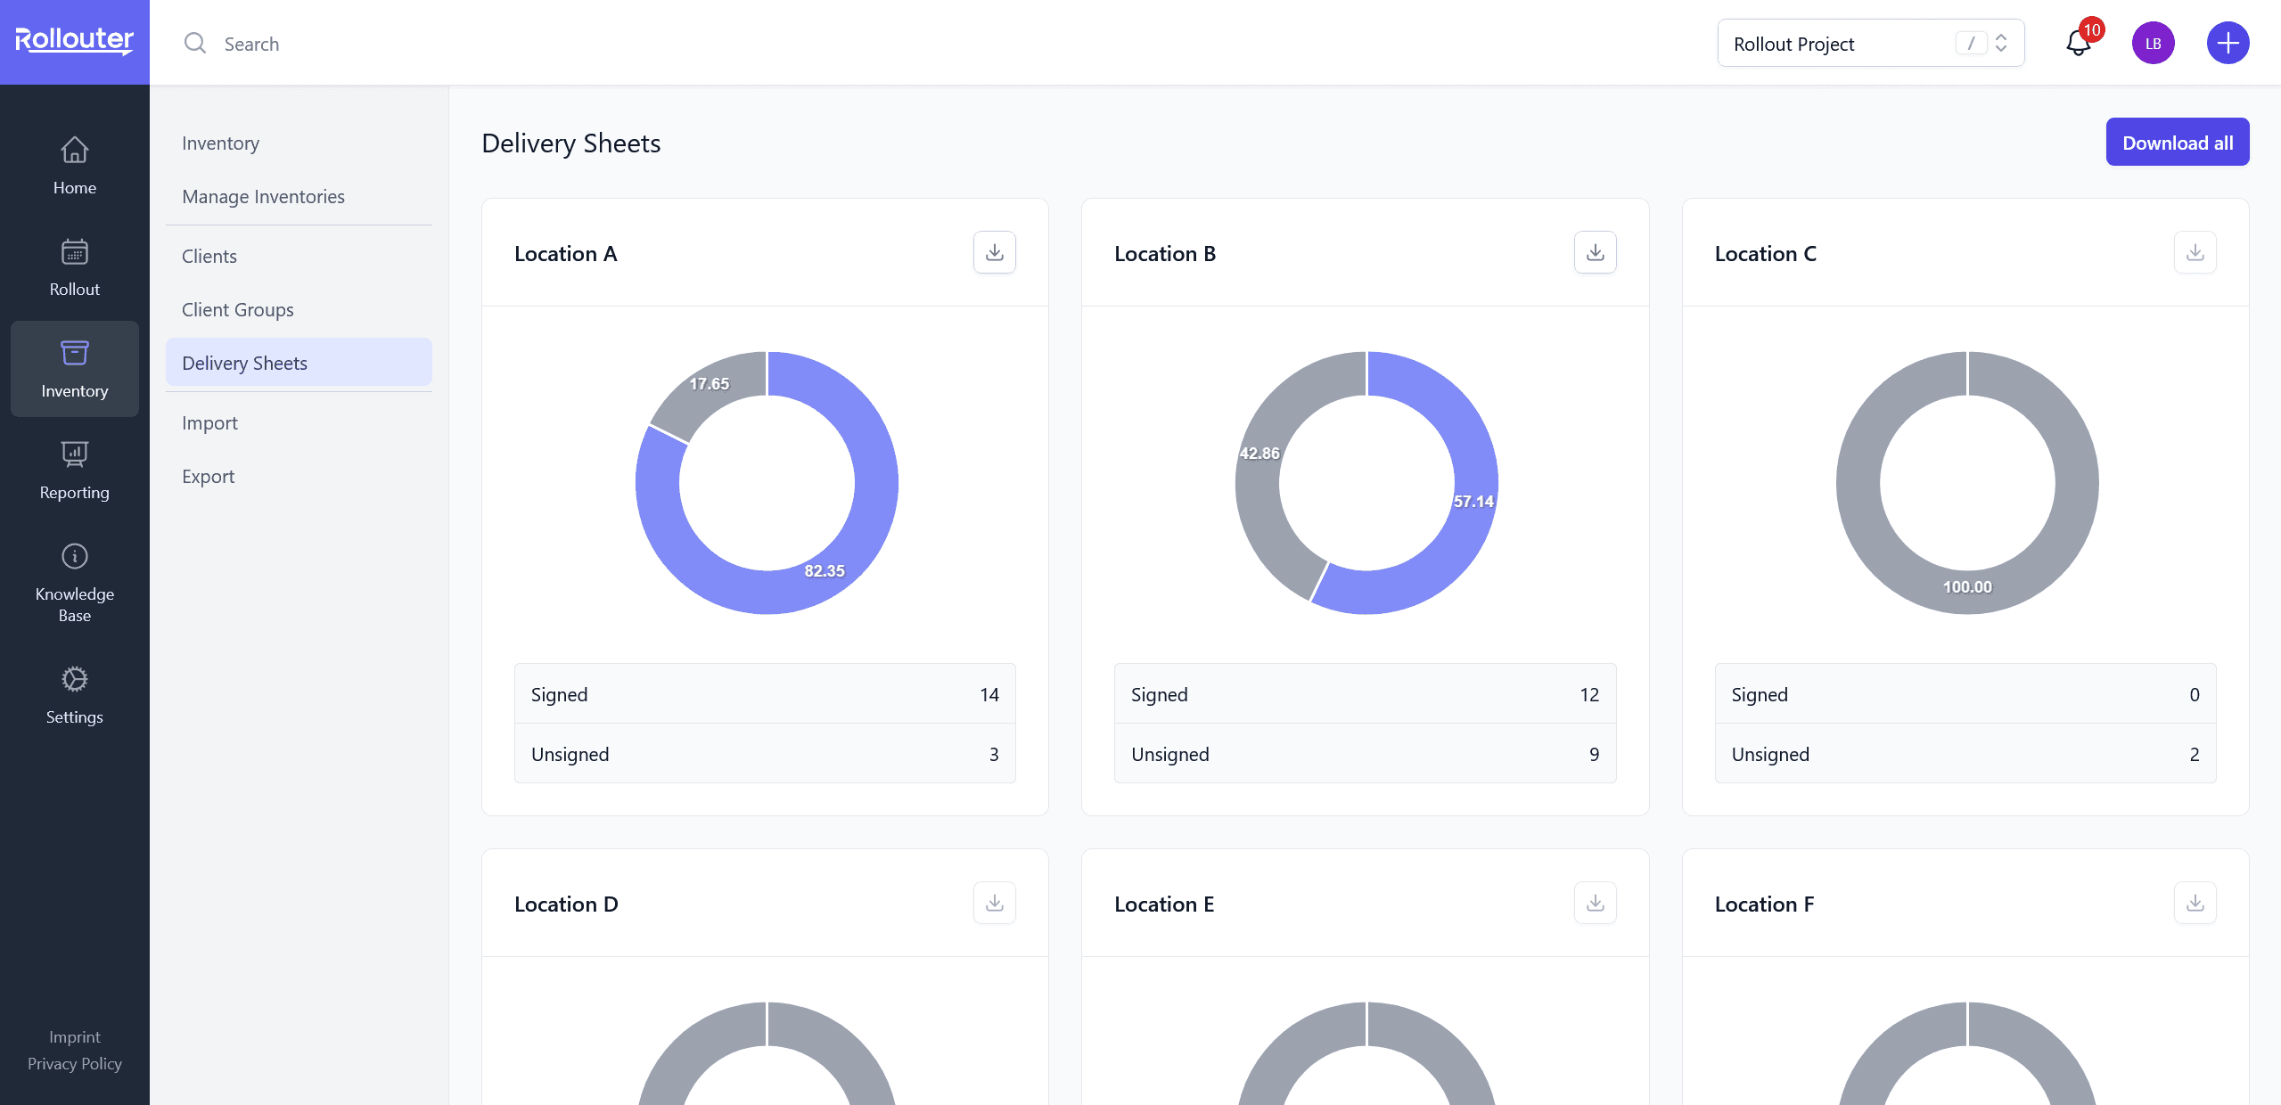2281x1105 pixels.
Task: Download the Location D delivery sheet
Action: click(x=995, y=903)
